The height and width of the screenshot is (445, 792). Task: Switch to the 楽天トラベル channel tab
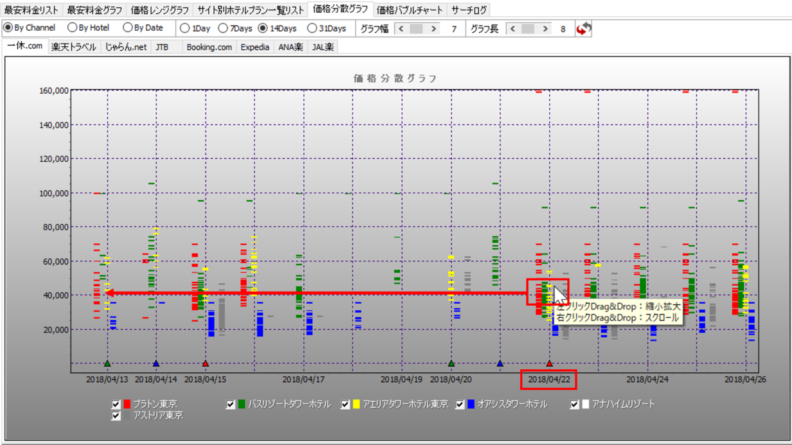click(74, 48)
